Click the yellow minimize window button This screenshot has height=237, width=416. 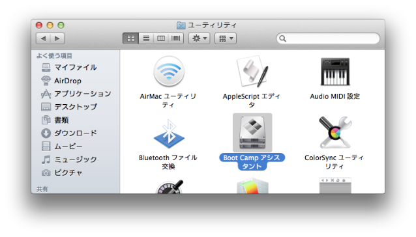tap(50, 25)
